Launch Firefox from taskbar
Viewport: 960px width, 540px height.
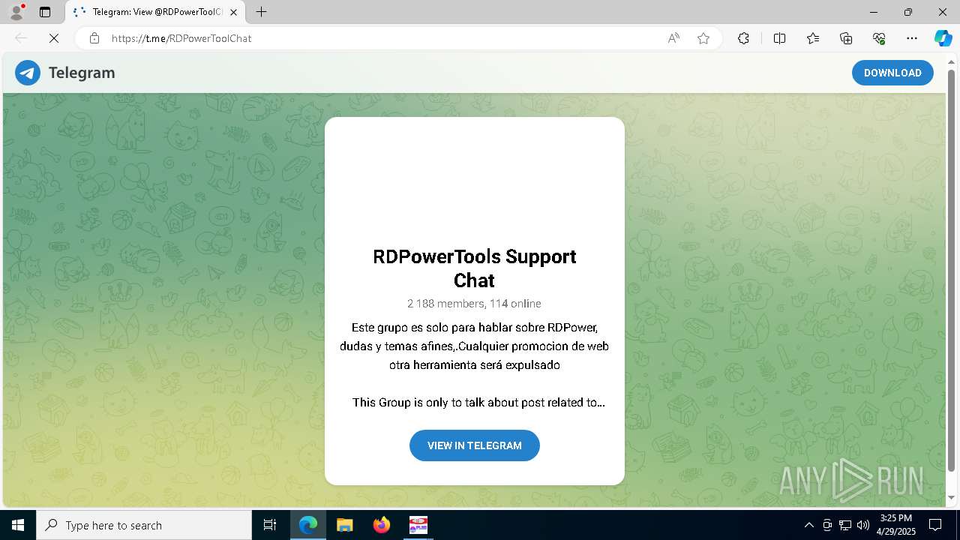click(381, 525)
